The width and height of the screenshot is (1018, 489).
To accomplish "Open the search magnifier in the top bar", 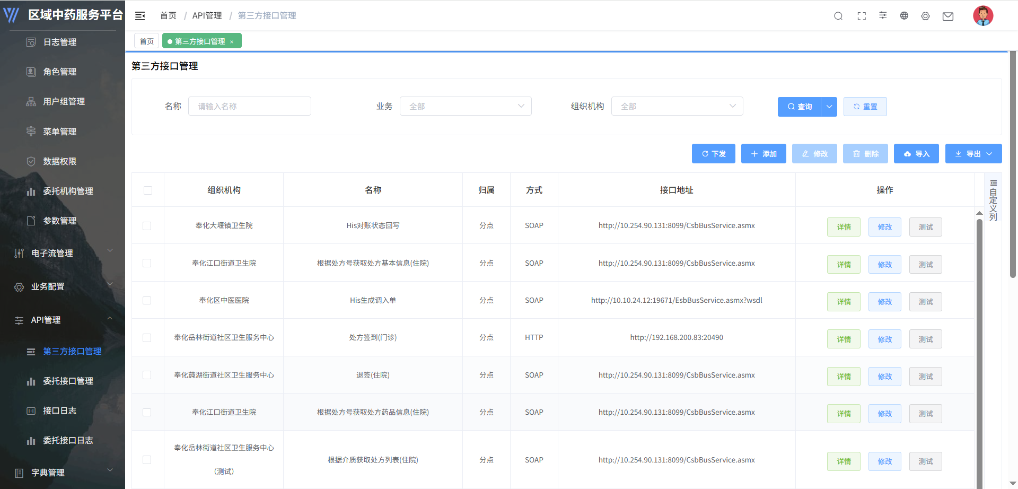I will pyautogui.click(x=838, y=16).
